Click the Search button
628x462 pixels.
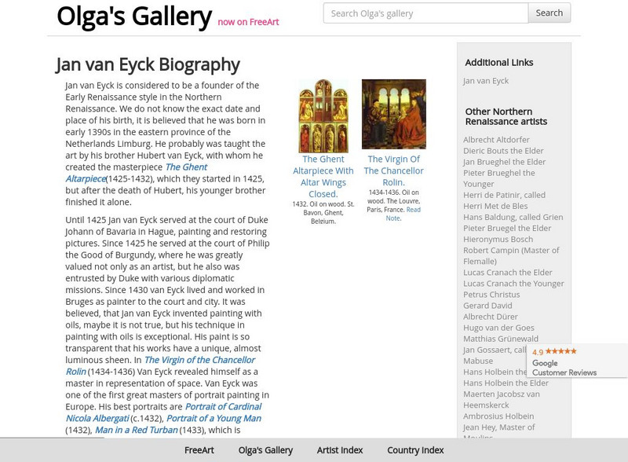point(548,13)
